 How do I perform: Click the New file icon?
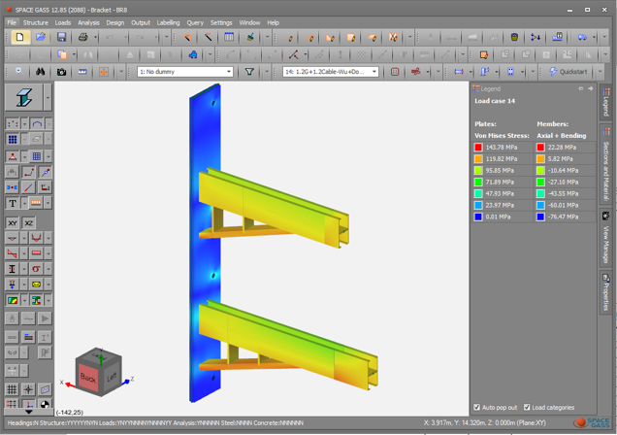click(19, 38)
